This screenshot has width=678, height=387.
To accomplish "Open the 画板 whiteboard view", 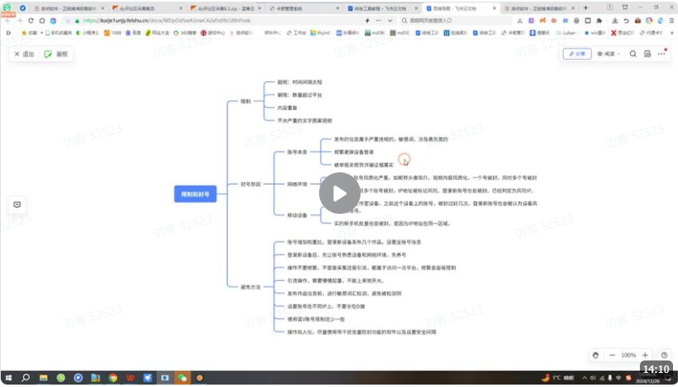I will pyautogui.click(x=57, y=54).
